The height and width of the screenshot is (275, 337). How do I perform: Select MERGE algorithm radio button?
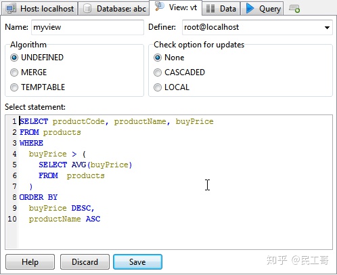point(14,72)
